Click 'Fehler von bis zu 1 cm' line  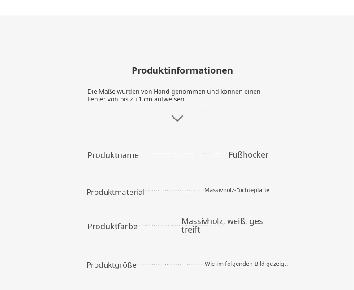tap(137, 99)
